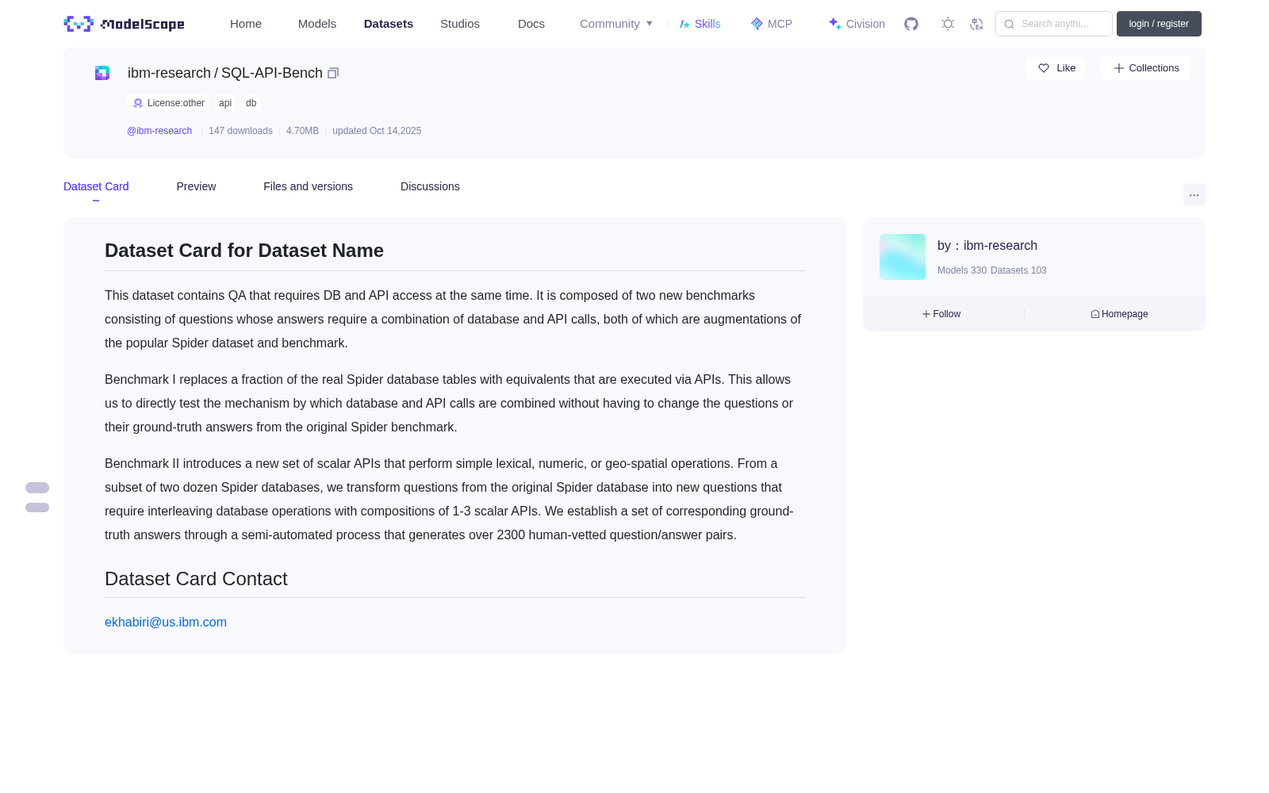Click the ekhabiri@us.ibm.com contact link
The image size is (1269, 793).
(166, 623)
